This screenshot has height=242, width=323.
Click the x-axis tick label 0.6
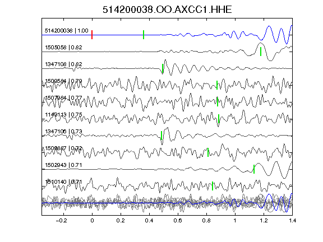click(x=178, y=221)
